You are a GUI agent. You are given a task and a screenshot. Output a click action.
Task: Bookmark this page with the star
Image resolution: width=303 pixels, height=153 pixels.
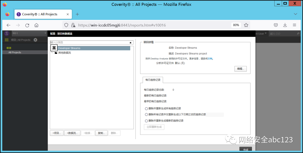coord(246,25)
